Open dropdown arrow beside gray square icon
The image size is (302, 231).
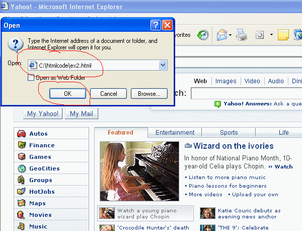(271, 34)
